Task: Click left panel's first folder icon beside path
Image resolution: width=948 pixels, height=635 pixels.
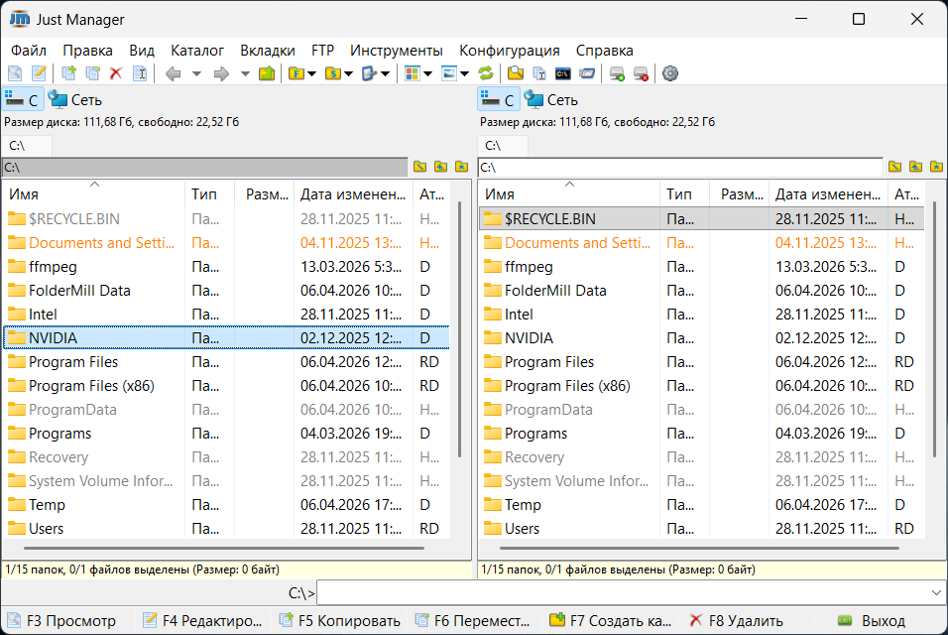Action: coord(420,167)
